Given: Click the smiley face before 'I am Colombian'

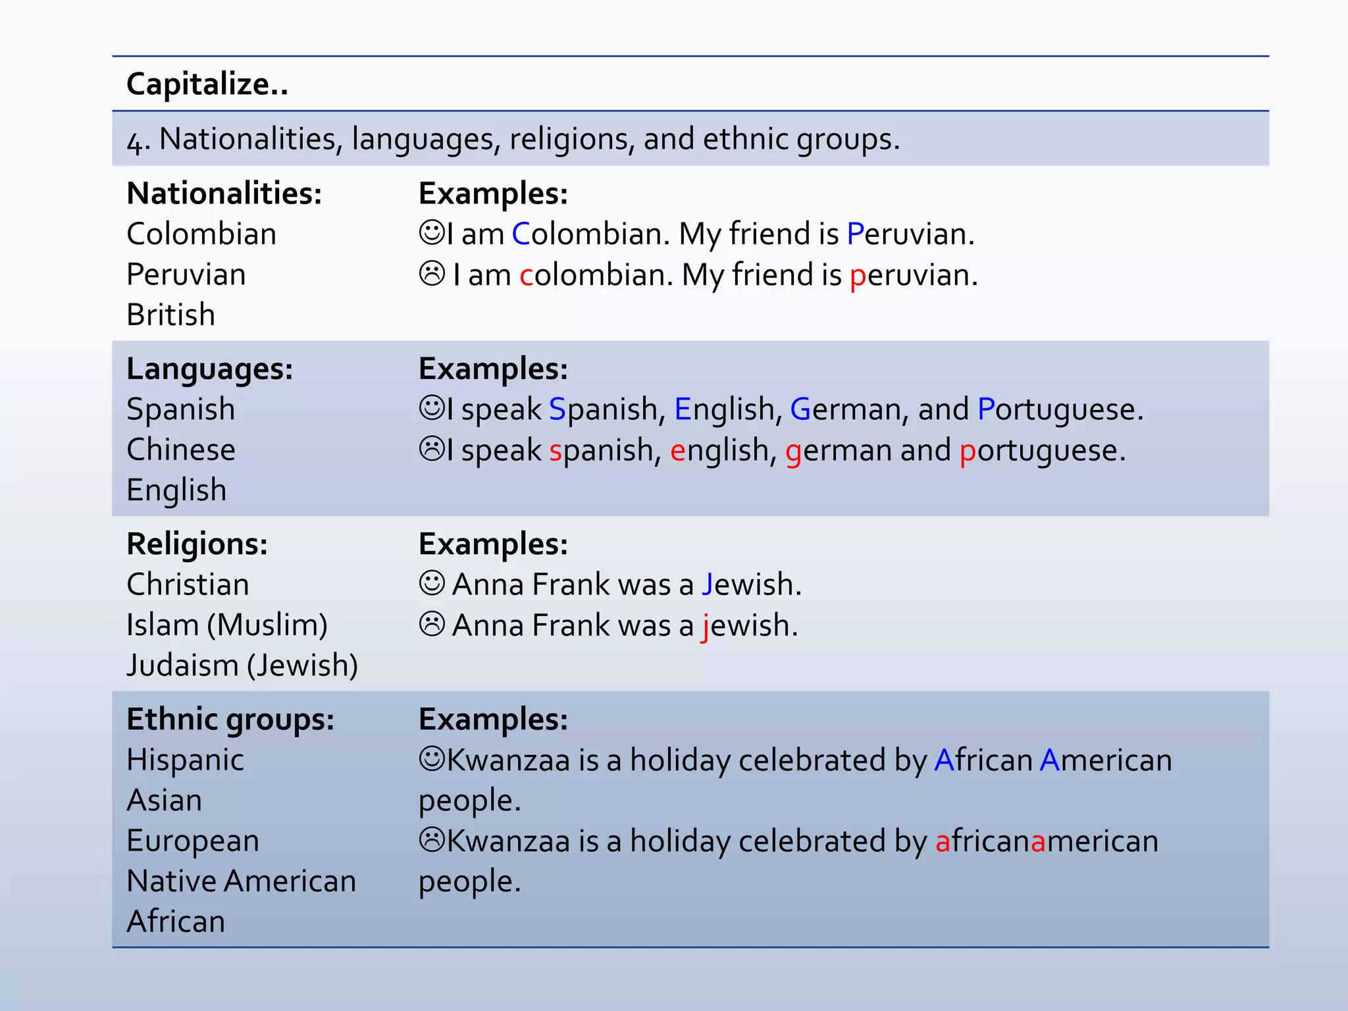Looking at the screenshot, I should [x=432, y=232].
